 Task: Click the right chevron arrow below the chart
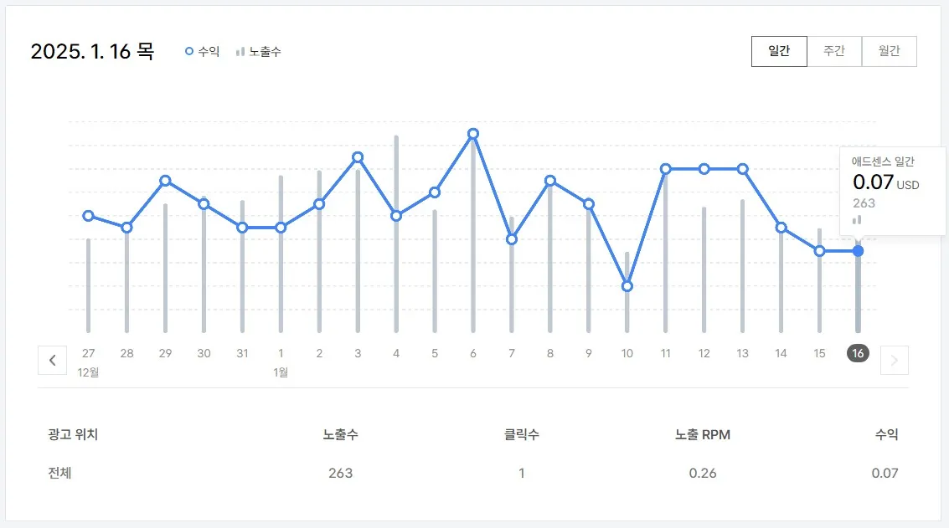click(895, 360)
